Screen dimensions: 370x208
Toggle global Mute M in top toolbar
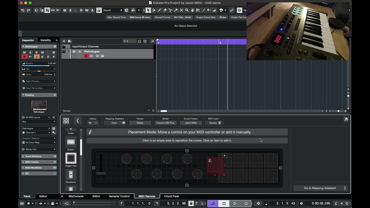(65, 10)
